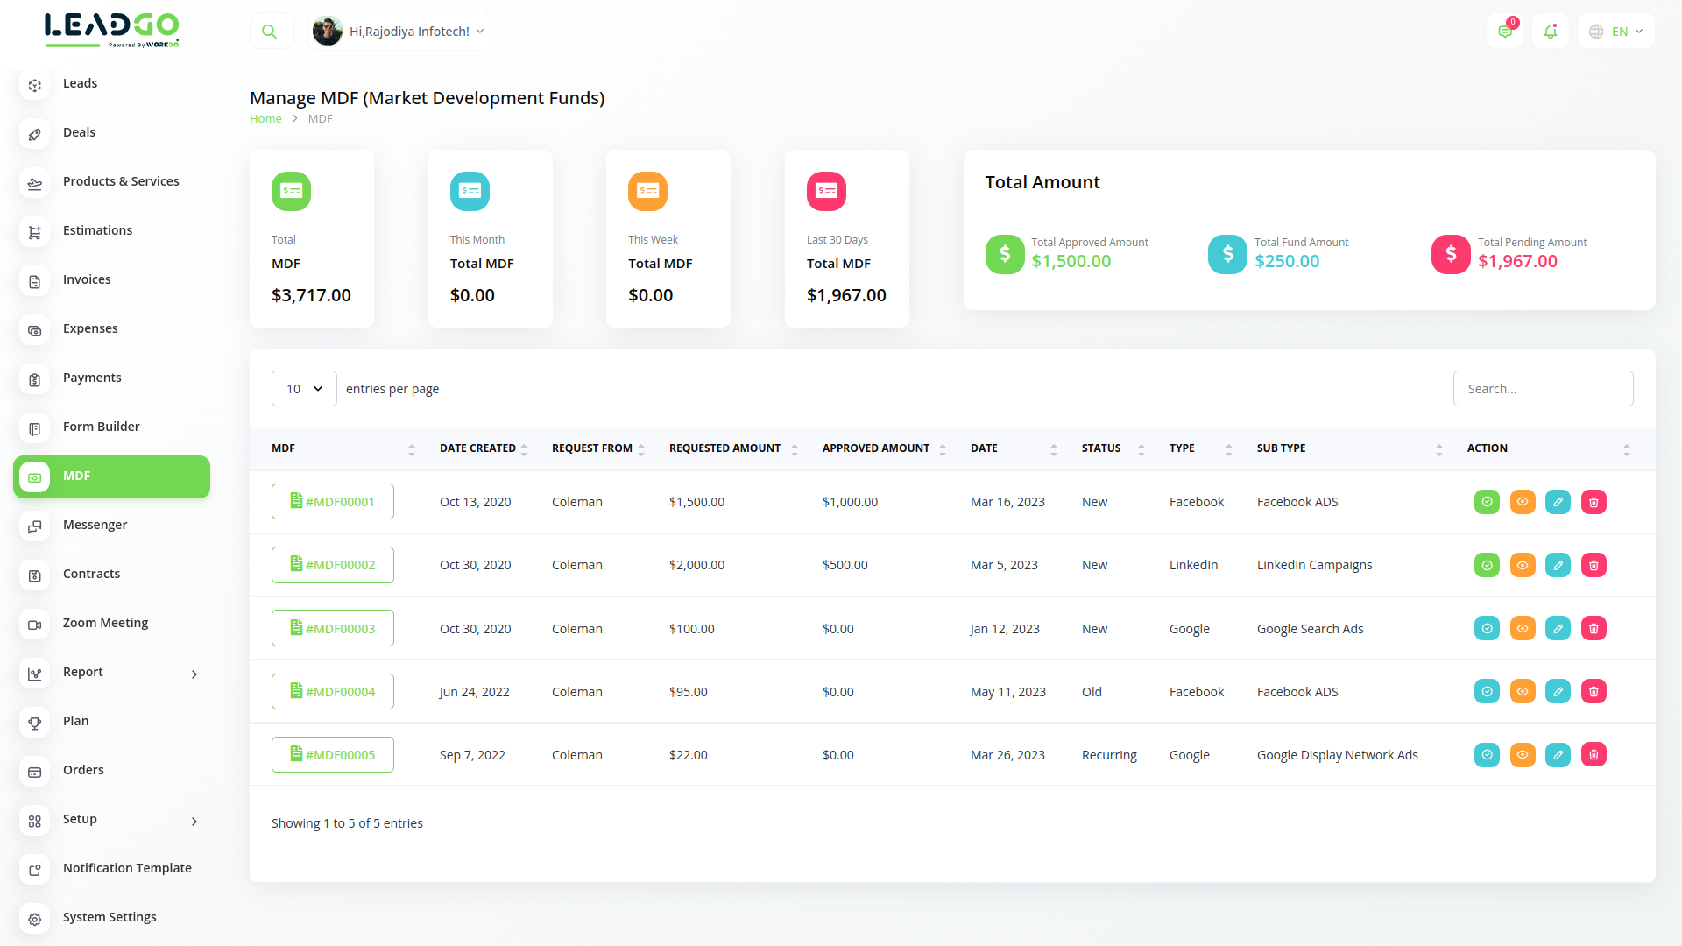Click the search magnifier icon in header
This screenshot has height=946, width=1682.
click(270, 32)
